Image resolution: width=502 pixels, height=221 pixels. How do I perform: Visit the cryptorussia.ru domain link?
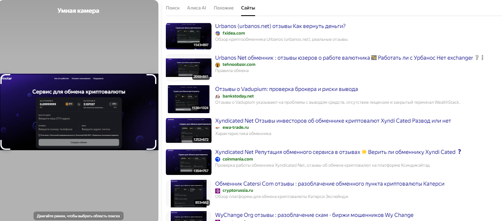point(238,191)
